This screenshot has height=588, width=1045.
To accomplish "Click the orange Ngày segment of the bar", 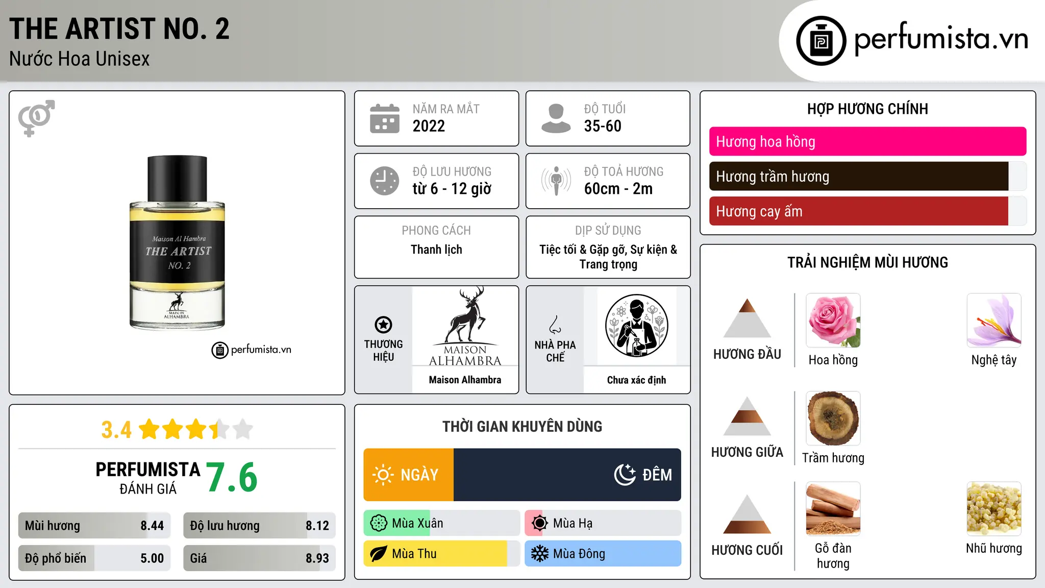I will pos(409,475).
